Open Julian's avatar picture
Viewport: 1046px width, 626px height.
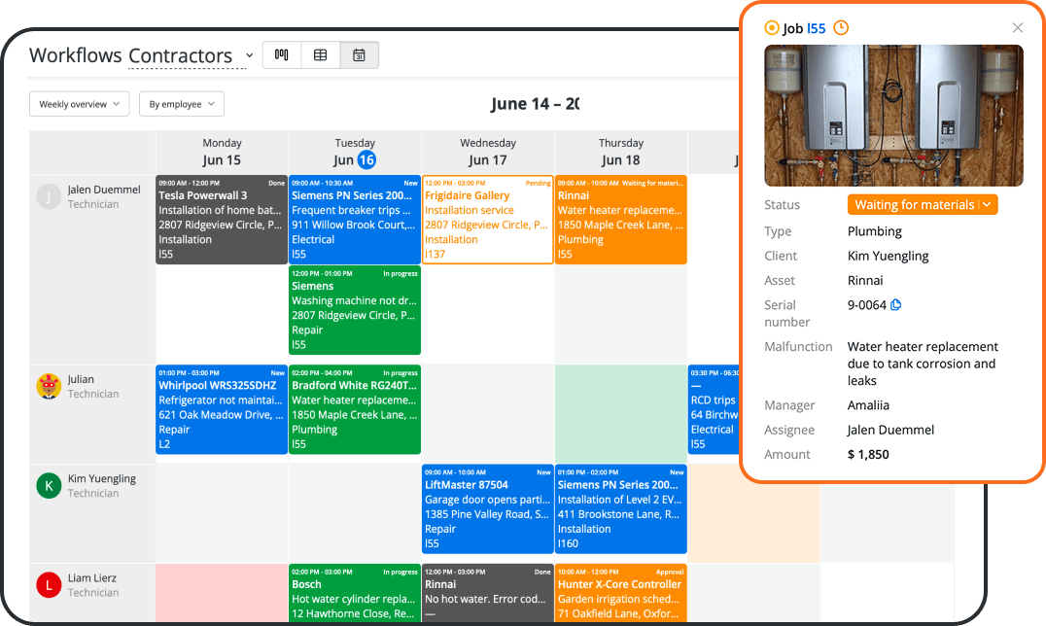[49, 387]
